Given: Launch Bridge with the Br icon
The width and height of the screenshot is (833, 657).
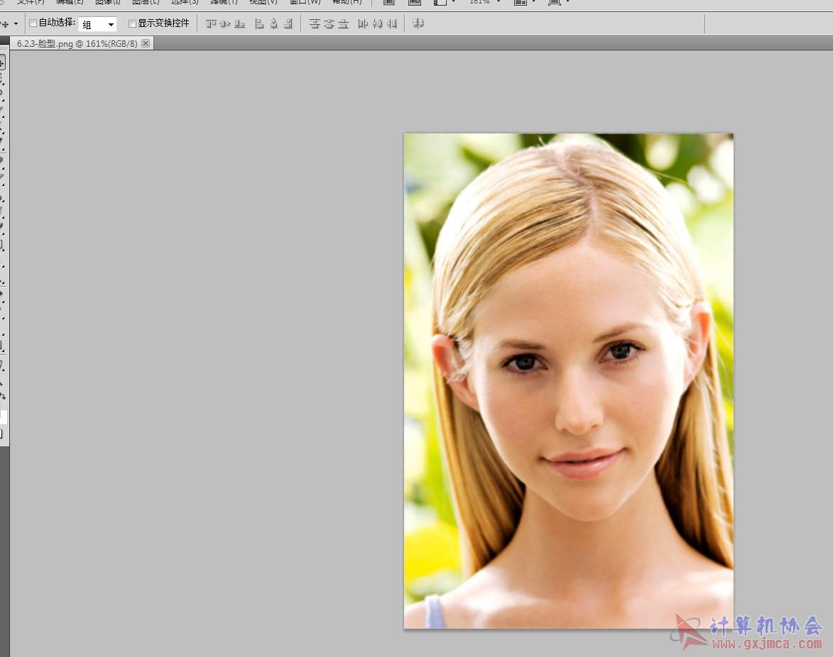Looking at the screenshot, I should pyautogui.click(x=389, y=2).
